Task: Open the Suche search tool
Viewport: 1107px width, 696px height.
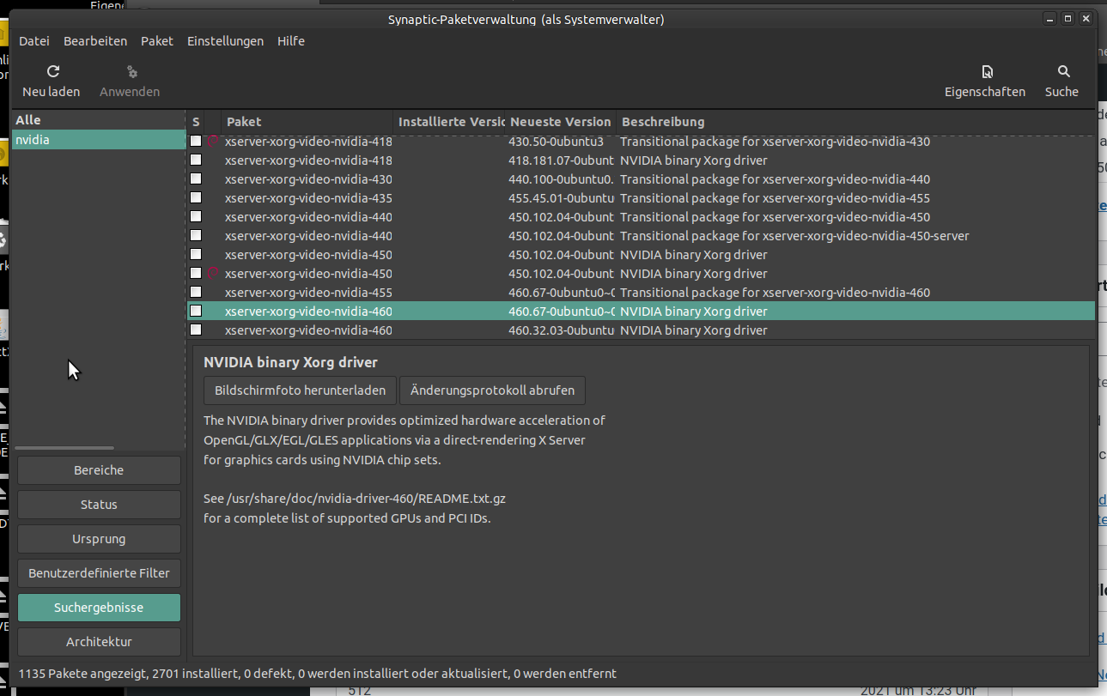Action: click(x=1063, y=72)
